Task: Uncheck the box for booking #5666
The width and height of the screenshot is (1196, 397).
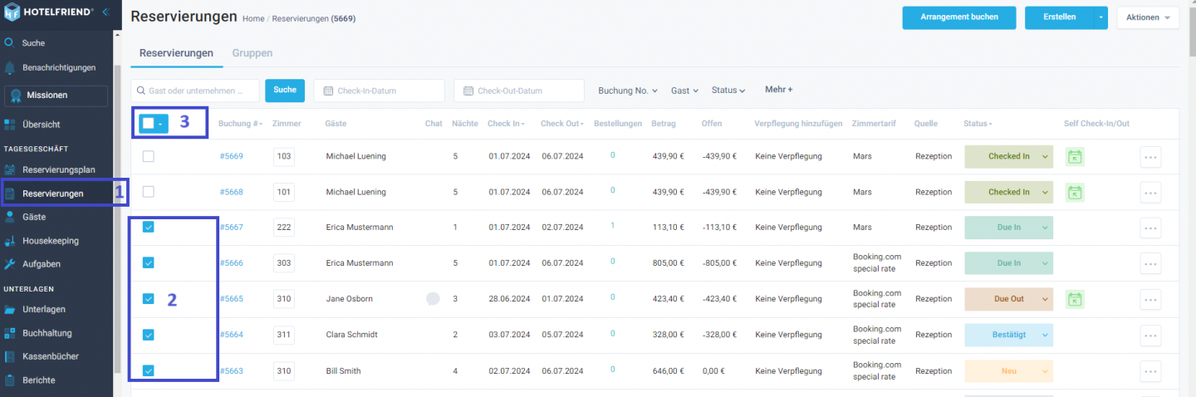Action: (x=148, y=262)
